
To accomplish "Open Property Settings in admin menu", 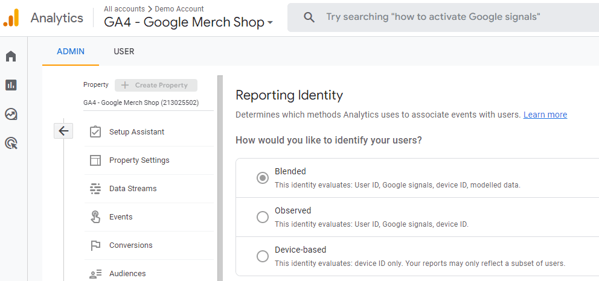I will (x=139, y=160).
